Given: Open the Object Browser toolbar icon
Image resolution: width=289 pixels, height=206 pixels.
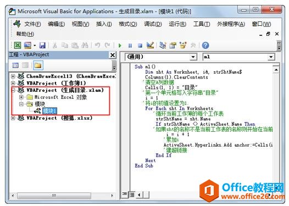Looking at the screenshot, I should [182, 45].
